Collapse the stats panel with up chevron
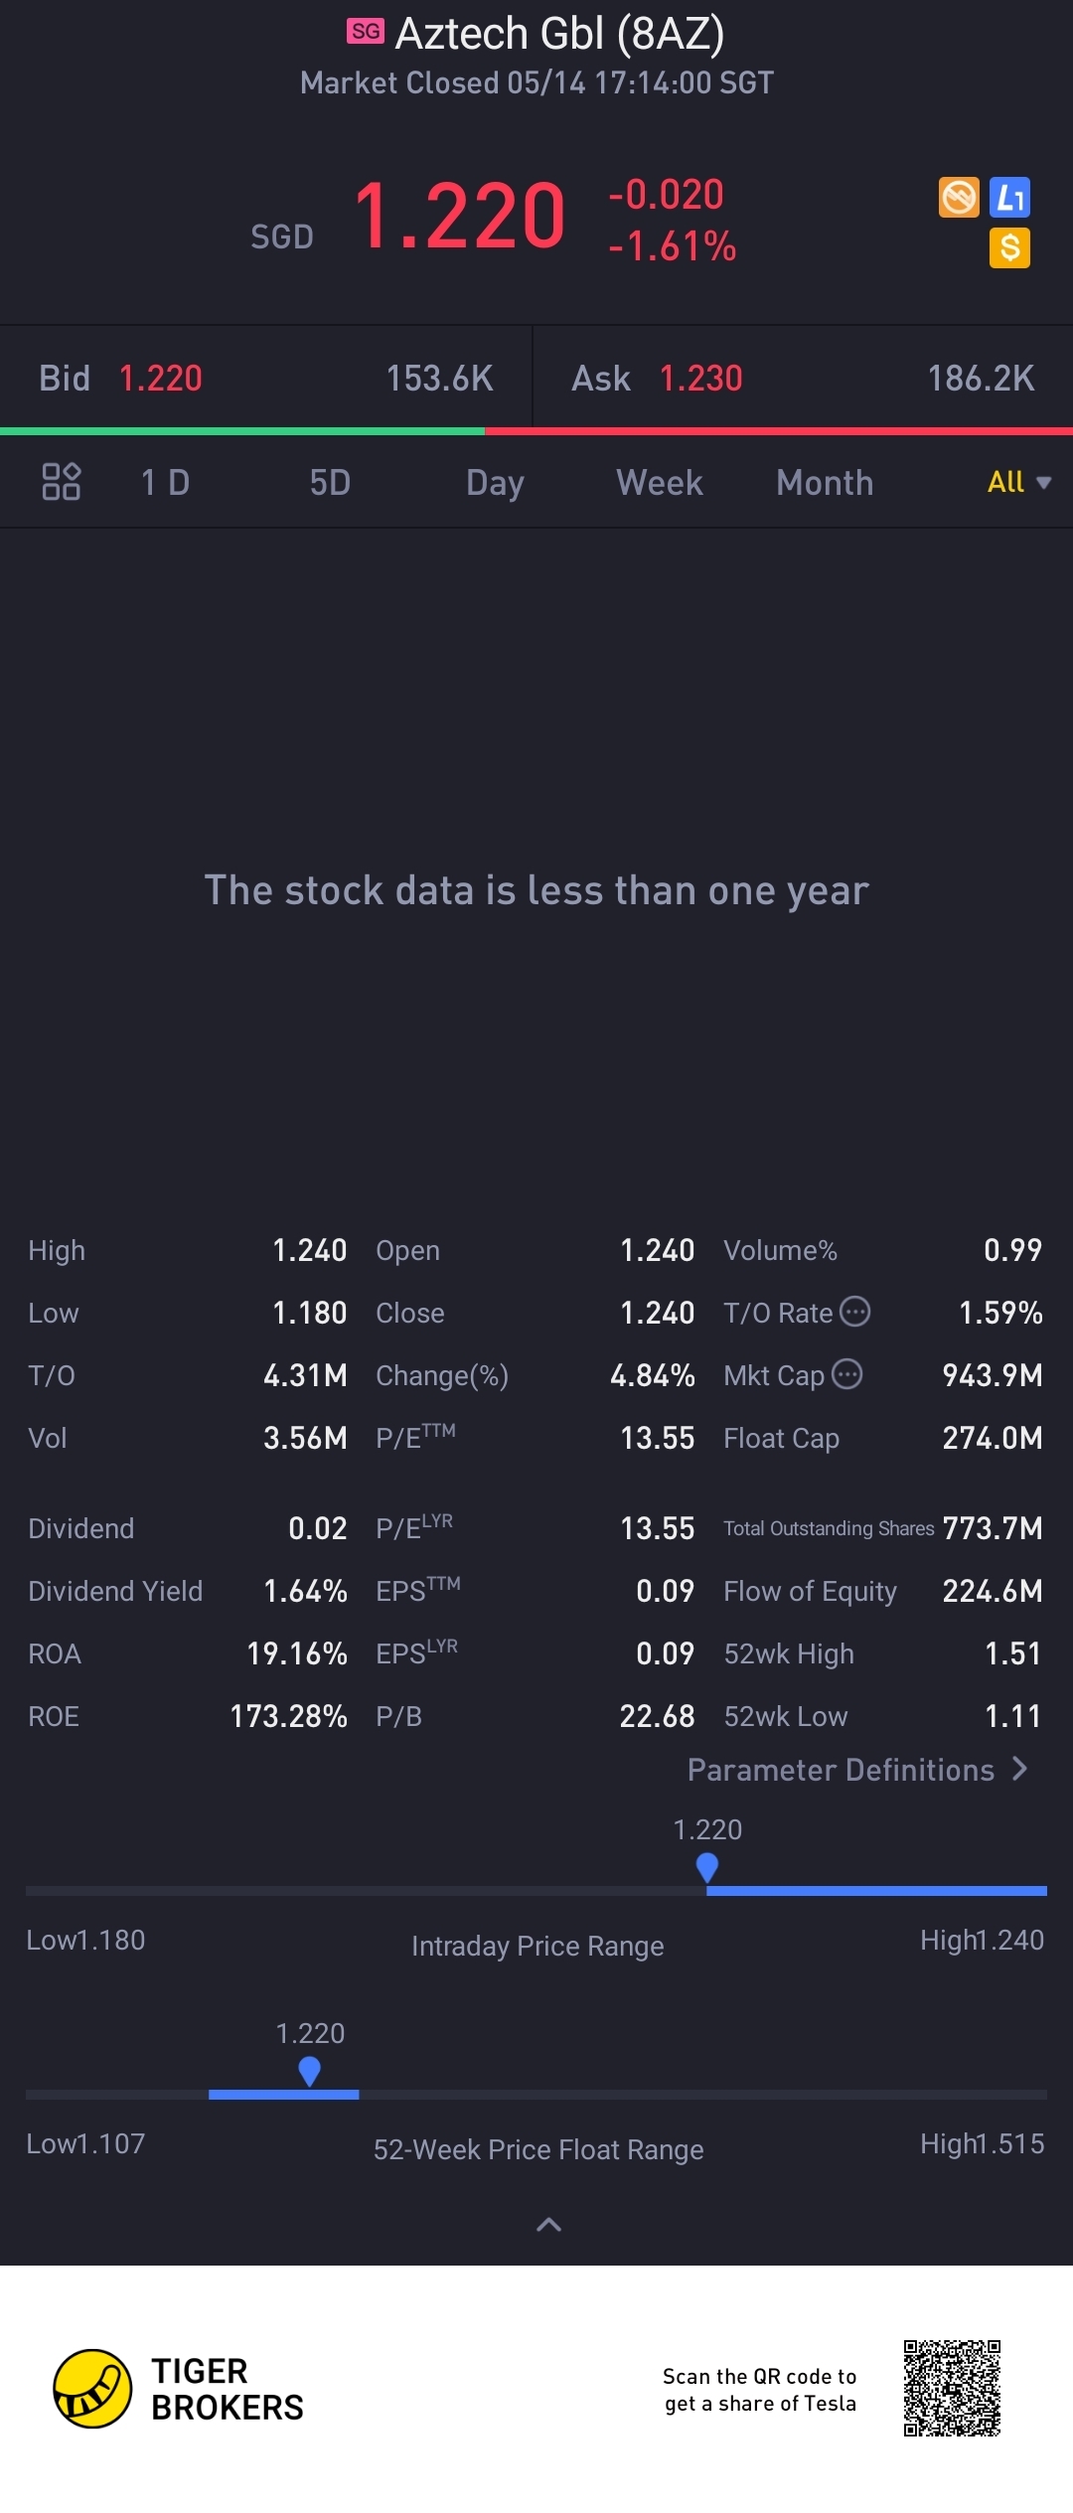The width and height of the screenshot is (1073, 2513). point(548,2225)
